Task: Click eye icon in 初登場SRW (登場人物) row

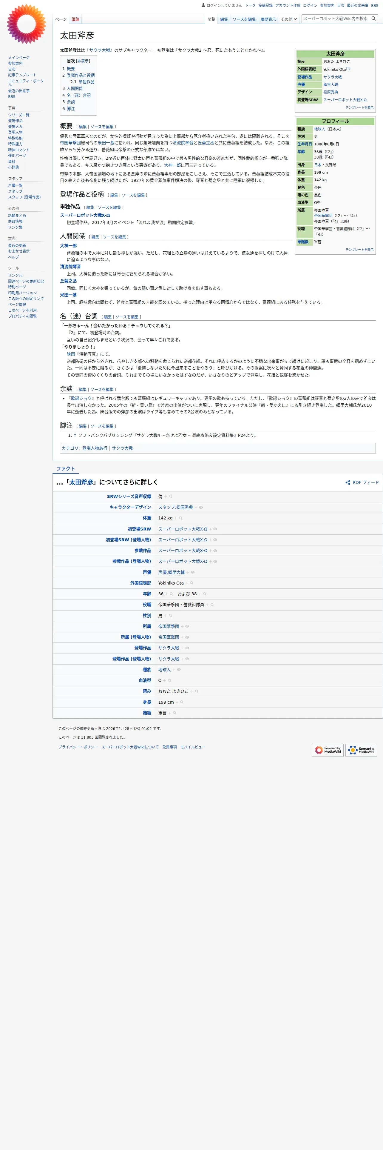Action: [x=215, y=540]
